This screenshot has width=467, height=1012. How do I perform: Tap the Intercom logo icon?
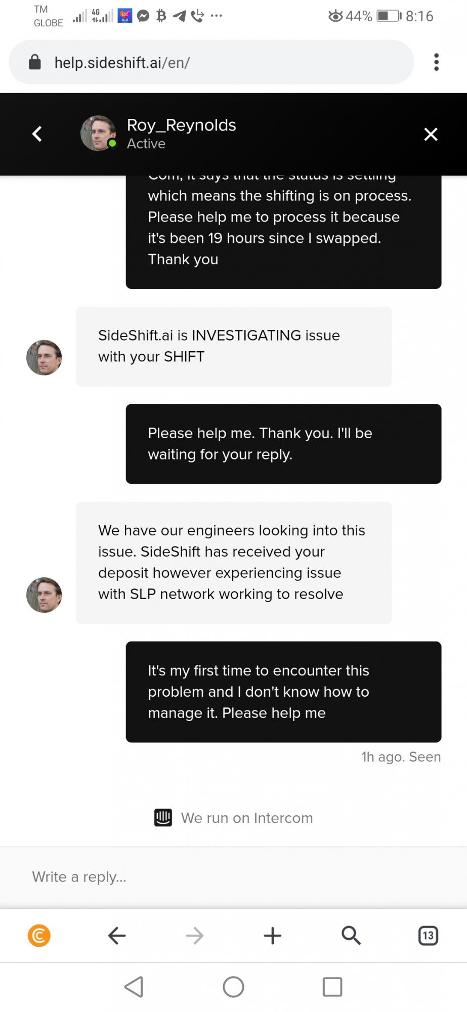coord(163,818)
